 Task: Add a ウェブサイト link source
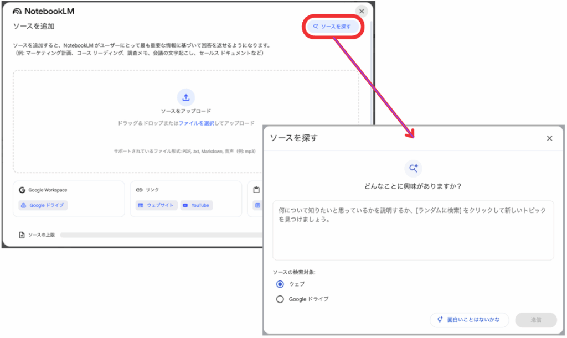[156, 205]
